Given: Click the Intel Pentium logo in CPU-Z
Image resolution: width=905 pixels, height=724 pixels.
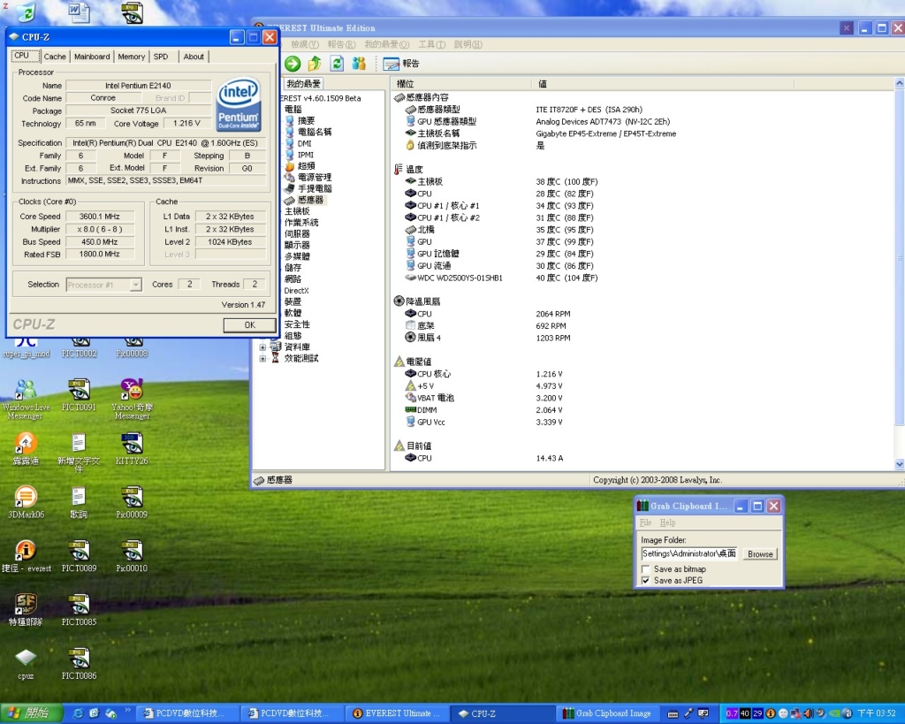Looking at the screenshot, I should coord(239,105).
